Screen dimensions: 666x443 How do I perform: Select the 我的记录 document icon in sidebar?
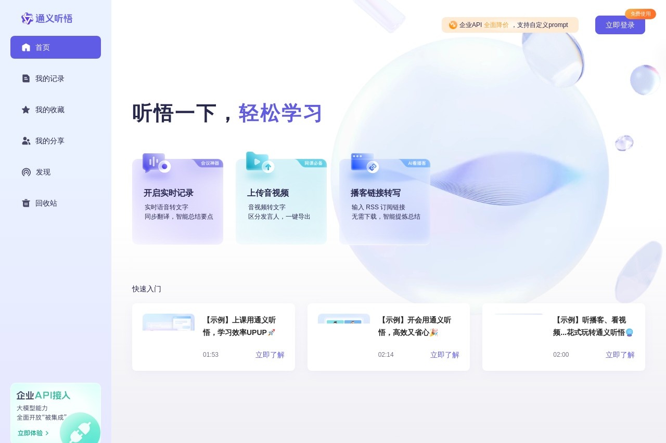coord(26,78)
